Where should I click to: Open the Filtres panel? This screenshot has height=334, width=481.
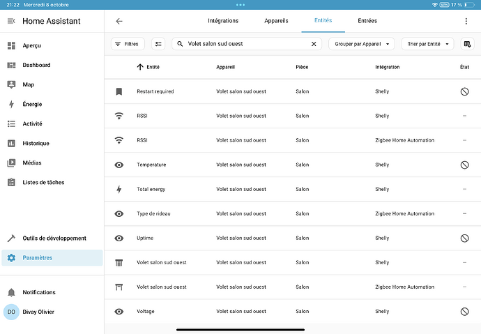[x=128, y=44]
